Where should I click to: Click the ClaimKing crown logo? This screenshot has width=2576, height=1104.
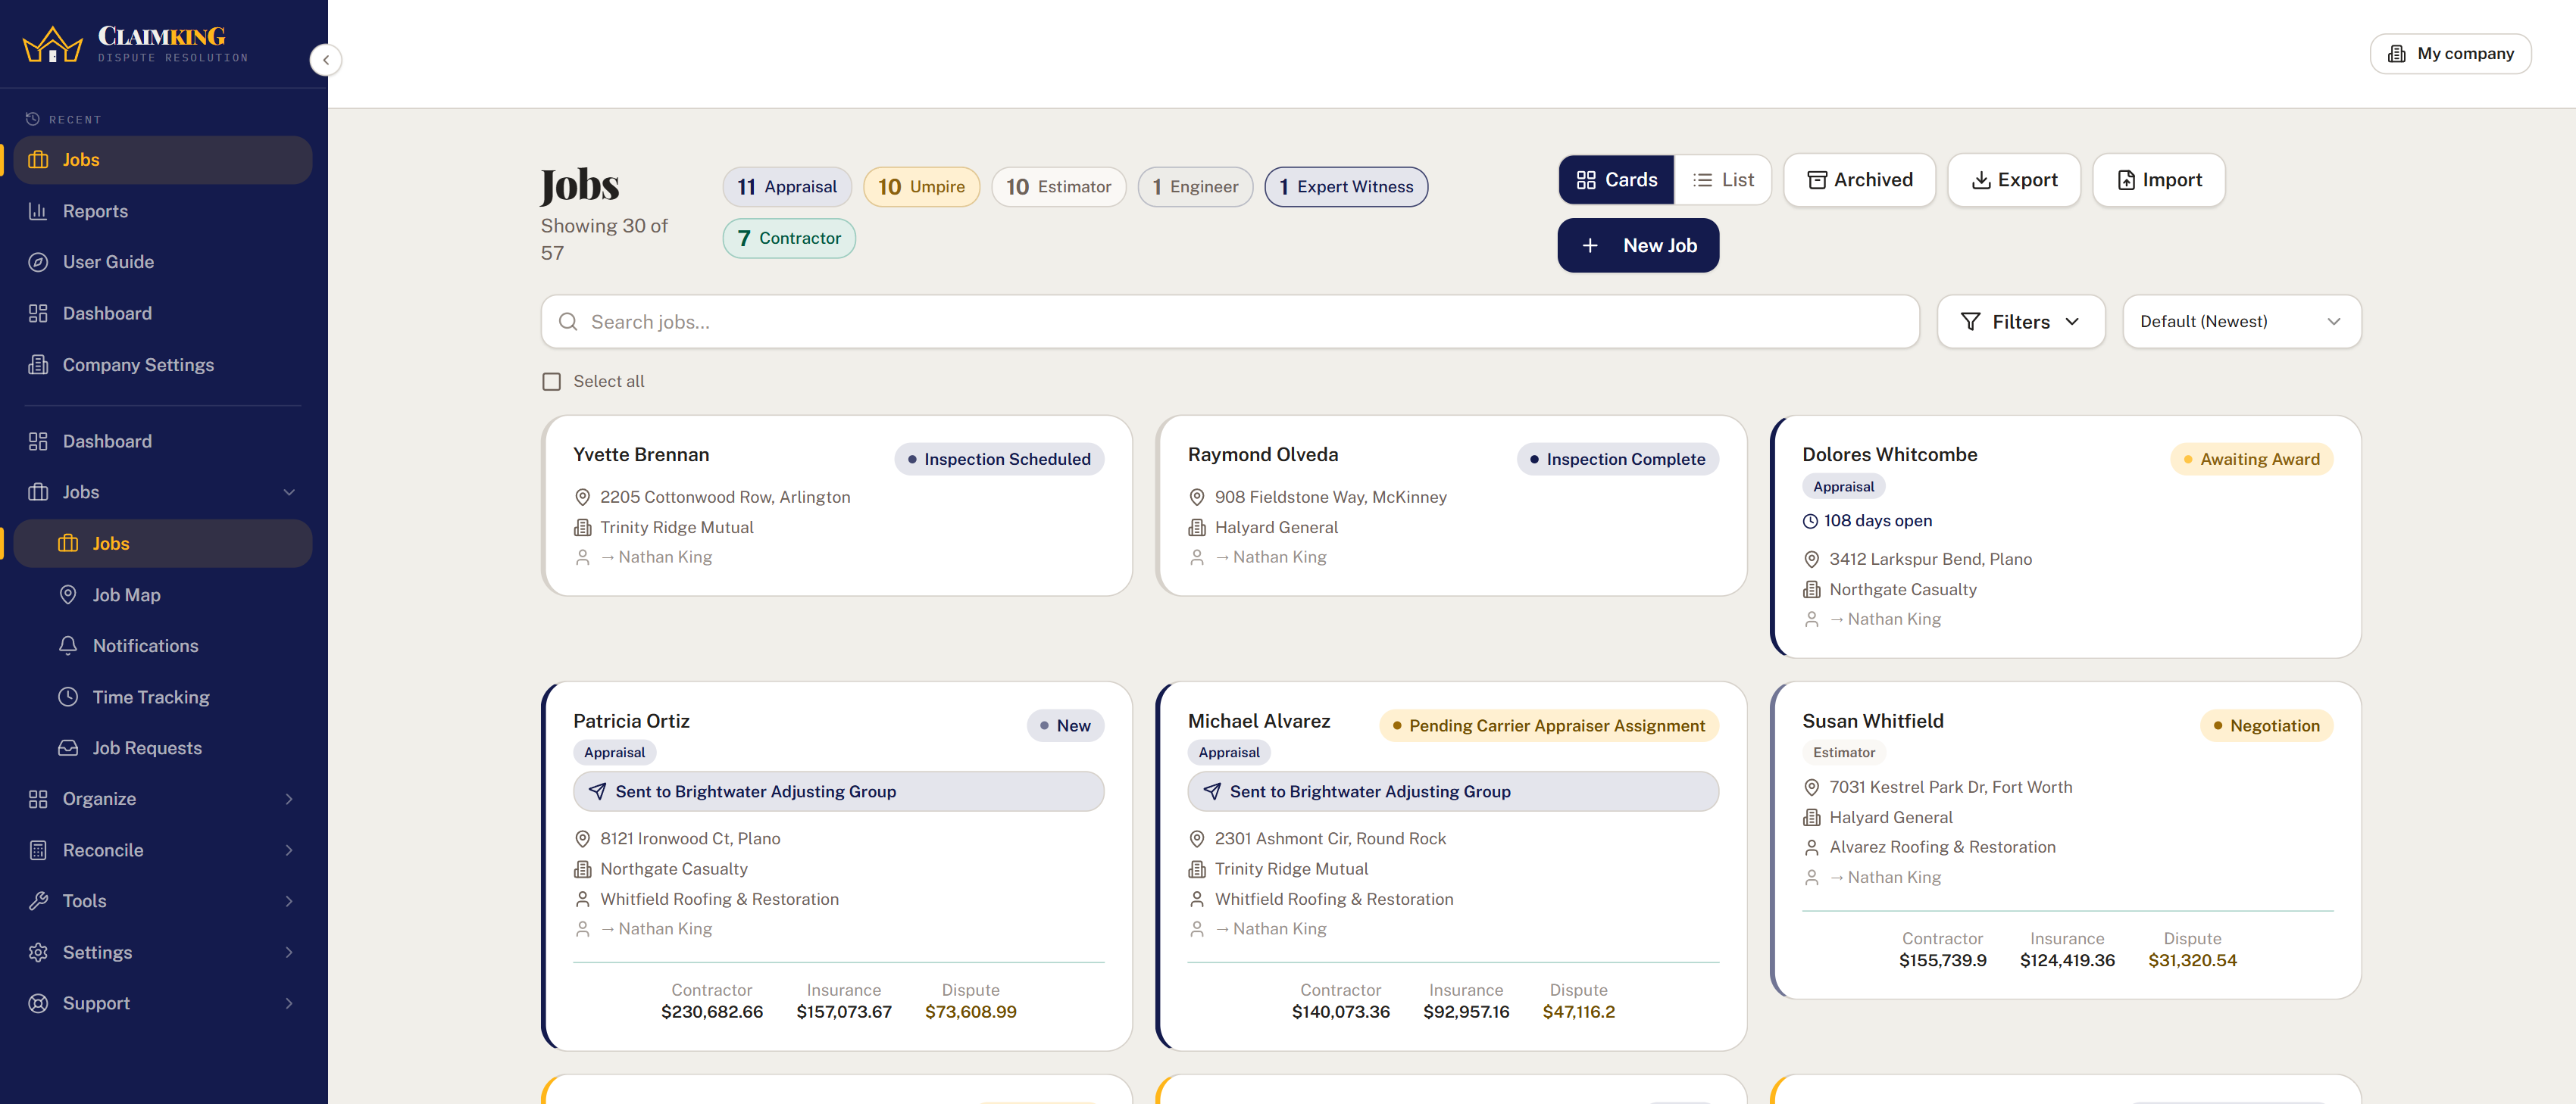[x=52, y=45]
